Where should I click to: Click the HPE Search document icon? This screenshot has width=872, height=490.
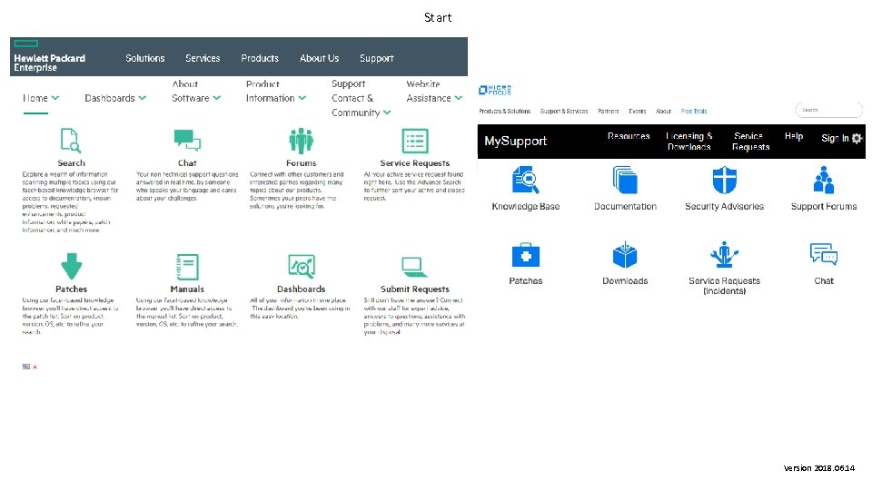coord(71,141)
